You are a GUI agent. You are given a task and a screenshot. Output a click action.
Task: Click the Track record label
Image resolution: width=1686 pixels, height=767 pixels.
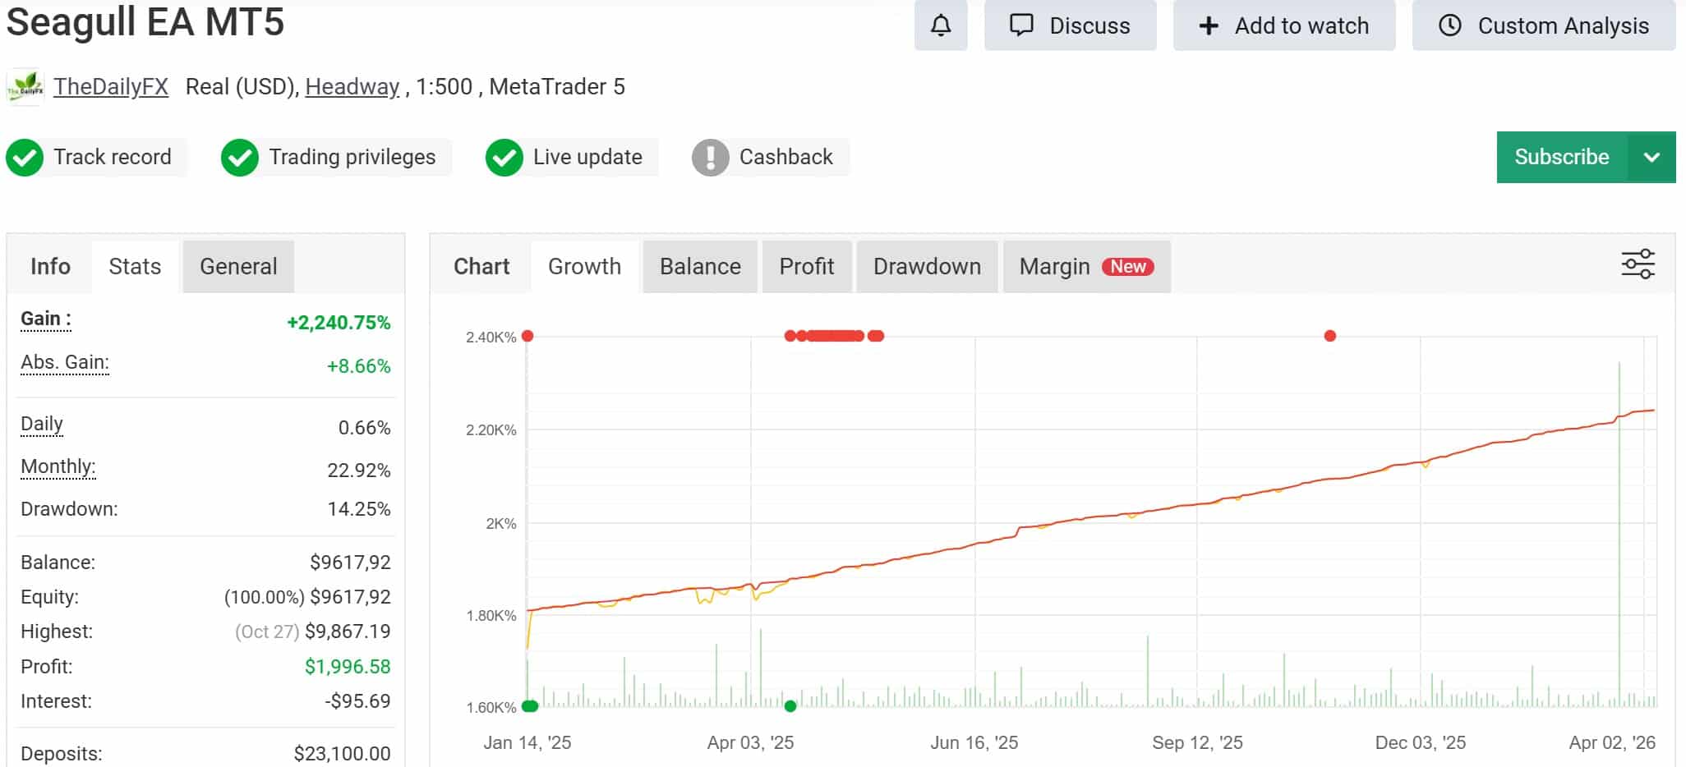pyautogui.click(x=113, y=157)
